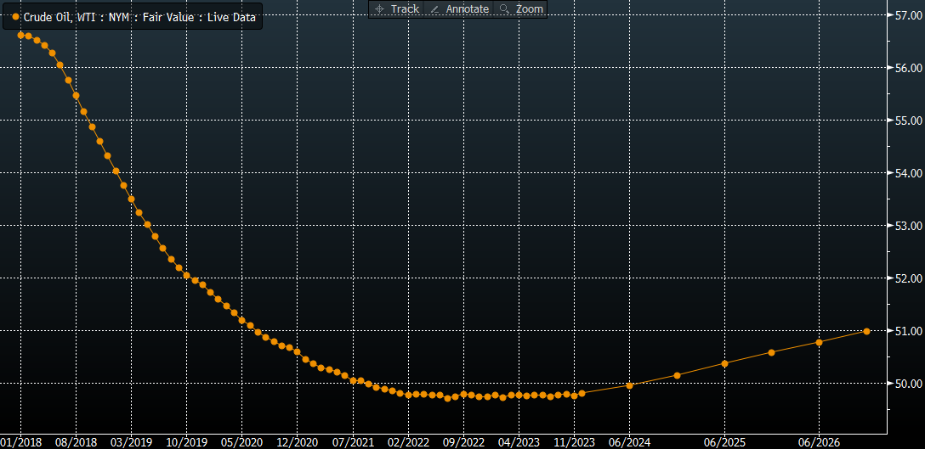Viewport: 925px width, 449px height.
Task: Select the first data point at 01/2018
Action: click(20, 35)
